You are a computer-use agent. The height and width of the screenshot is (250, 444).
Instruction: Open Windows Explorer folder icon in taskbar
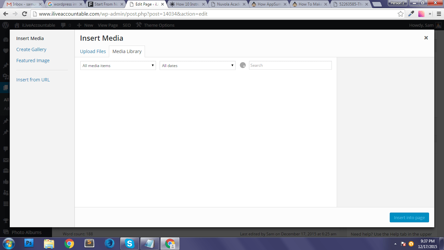coord(49,243)
